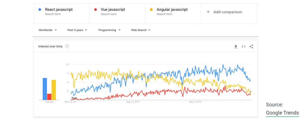The width and height of the screenshot is (302, 120).
Task: Open the Programming category dropdown
Action: (x=109, y=30)
